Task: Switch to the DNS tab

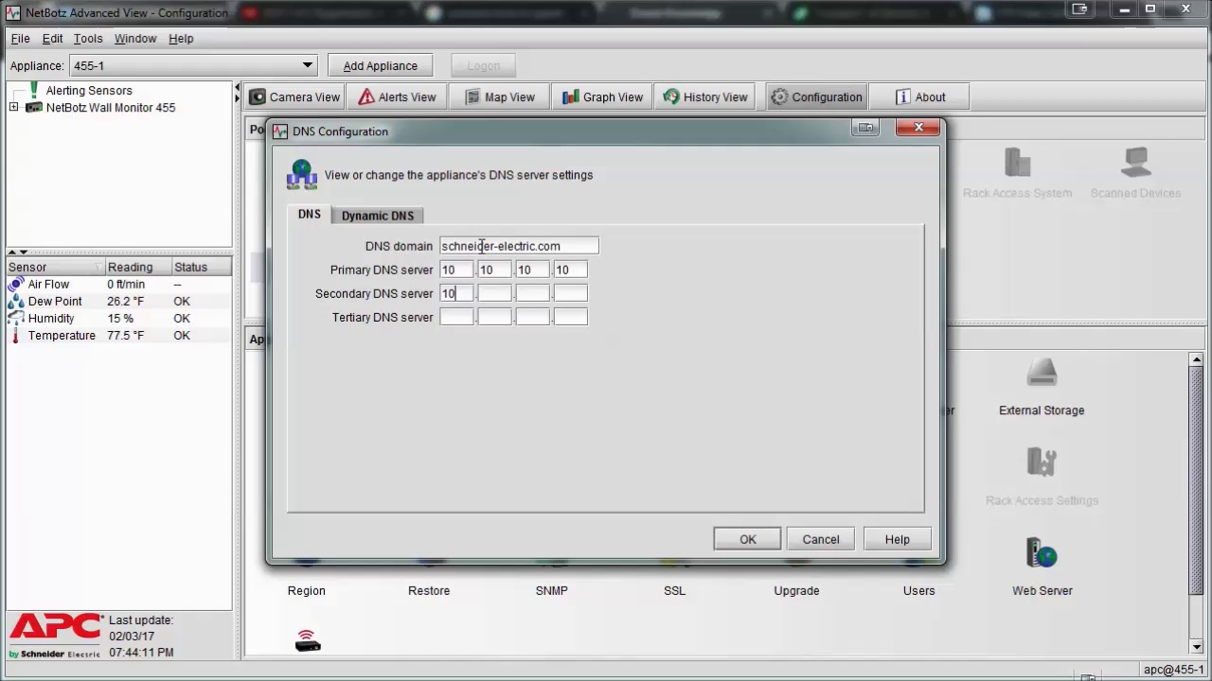Action: 310,215
